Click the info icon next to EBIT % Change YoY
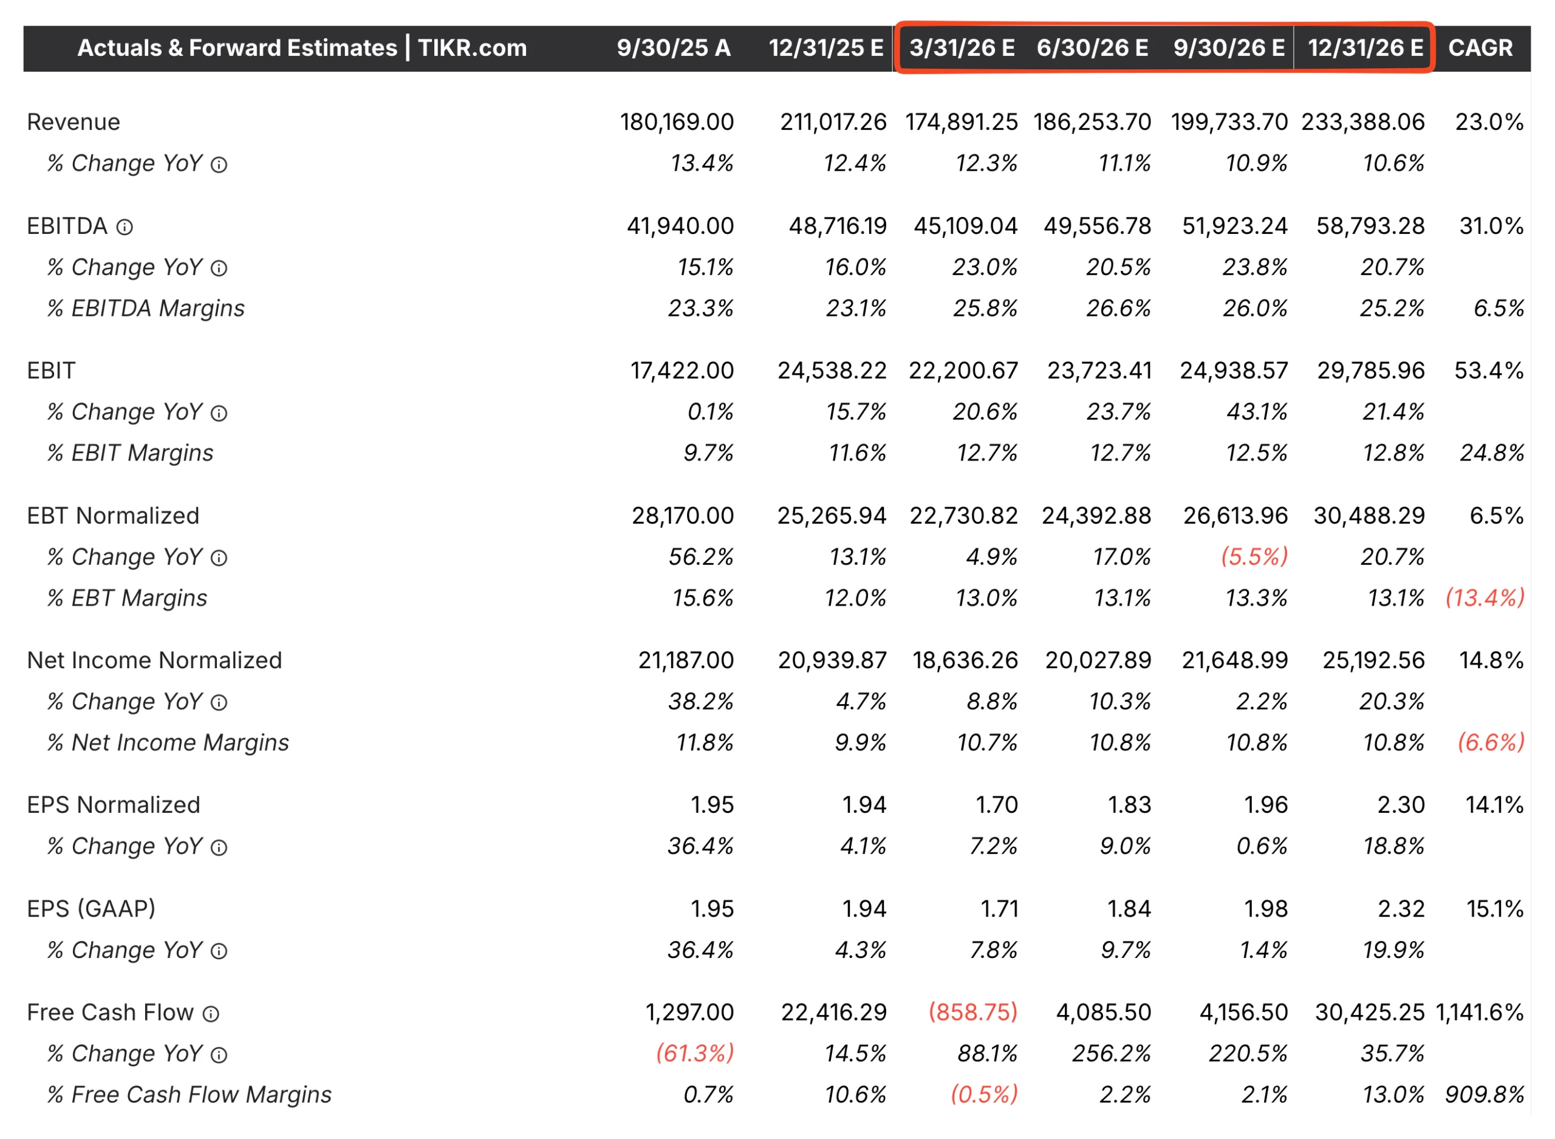 (219, 412)
